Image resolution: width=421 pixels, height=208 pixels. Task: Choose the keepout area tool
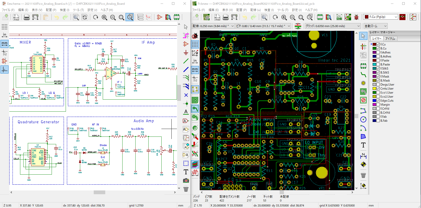363,100
